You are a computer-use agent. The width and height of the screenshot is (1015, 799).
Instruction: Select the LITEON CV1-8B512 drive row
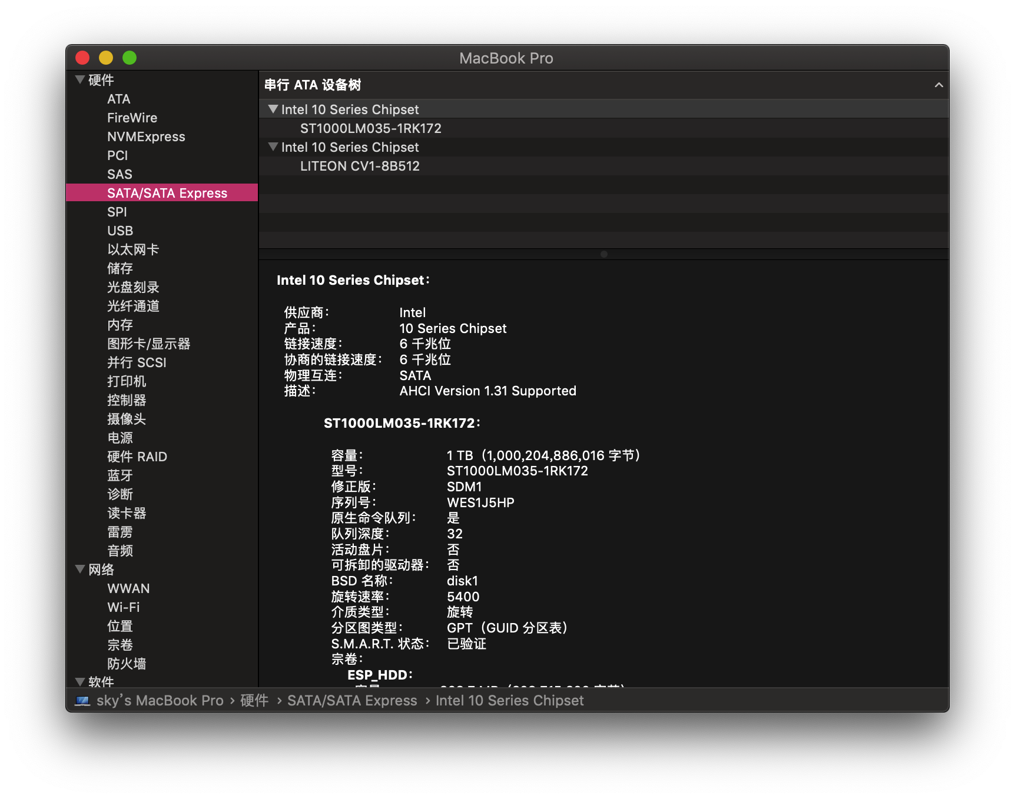(x=603, y=166)
